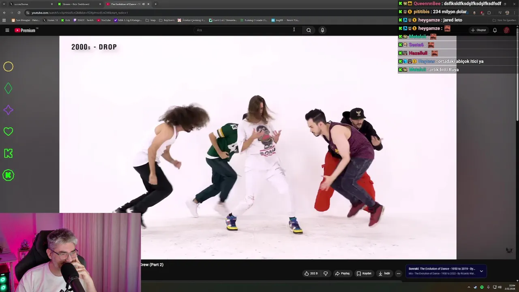Click the Oluştur create button
This screenshot has width=519, height=292.
click(x=478, y=30)
